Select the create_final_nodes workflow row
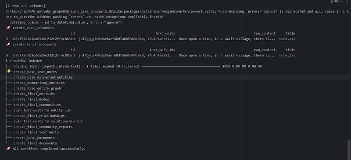The height and width of the screenshot is (160, 351). coord(31,99)
